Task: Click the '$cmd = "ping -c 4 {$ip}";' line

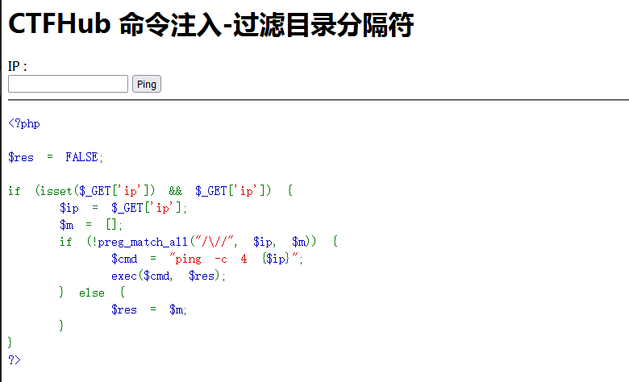Action: [x=207, y=259]
